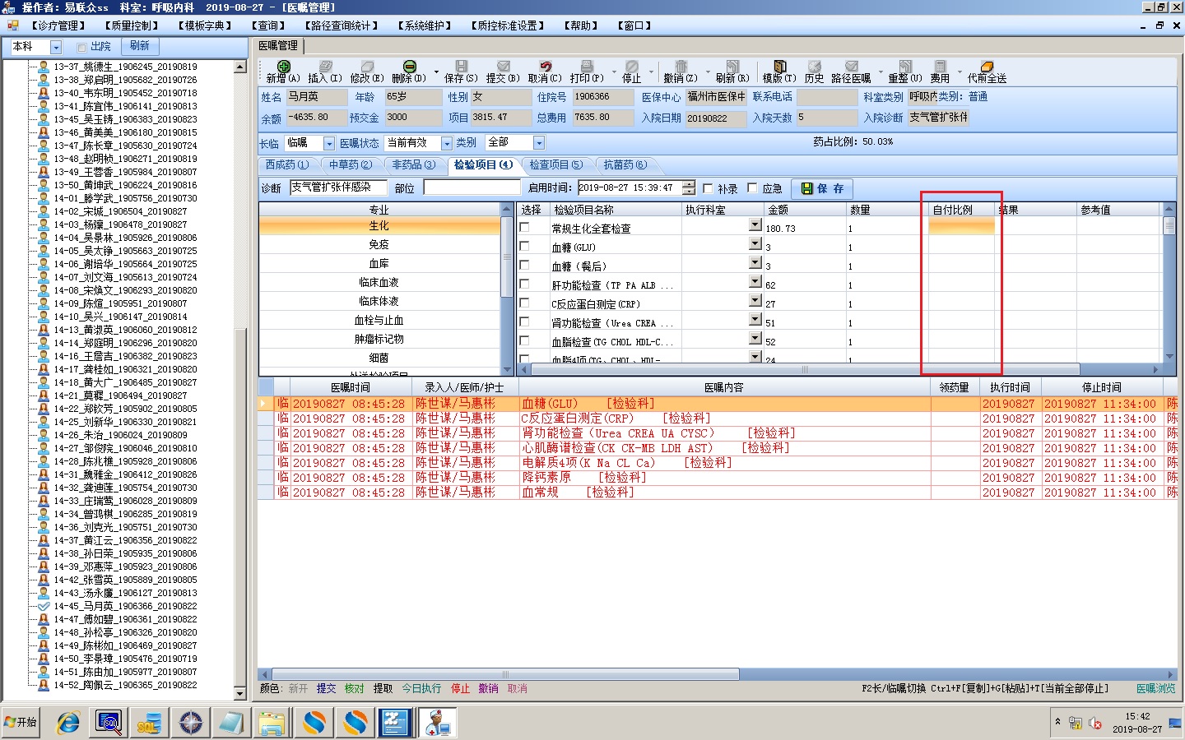Tick the checkbox for 血脂检查
This screenshot has width=1185, height=740.
pos(524,340)
